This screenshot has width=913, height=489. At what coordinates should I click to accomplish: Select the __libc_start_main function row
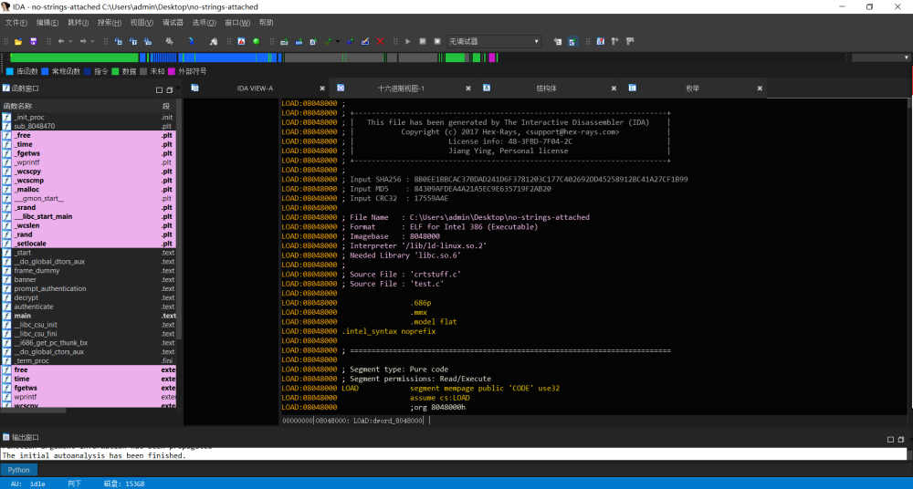point(89,216)
